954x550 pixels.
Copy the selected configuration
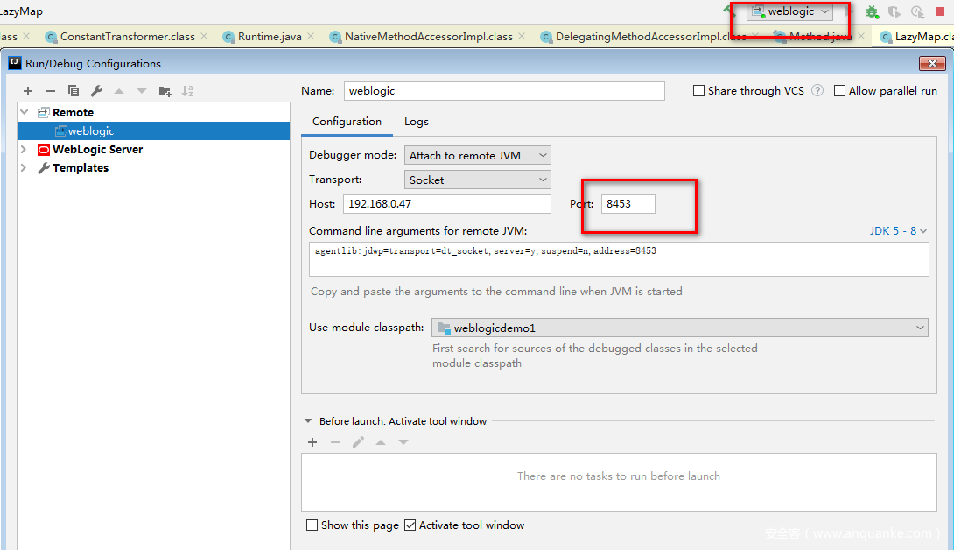tap(74, 91)
